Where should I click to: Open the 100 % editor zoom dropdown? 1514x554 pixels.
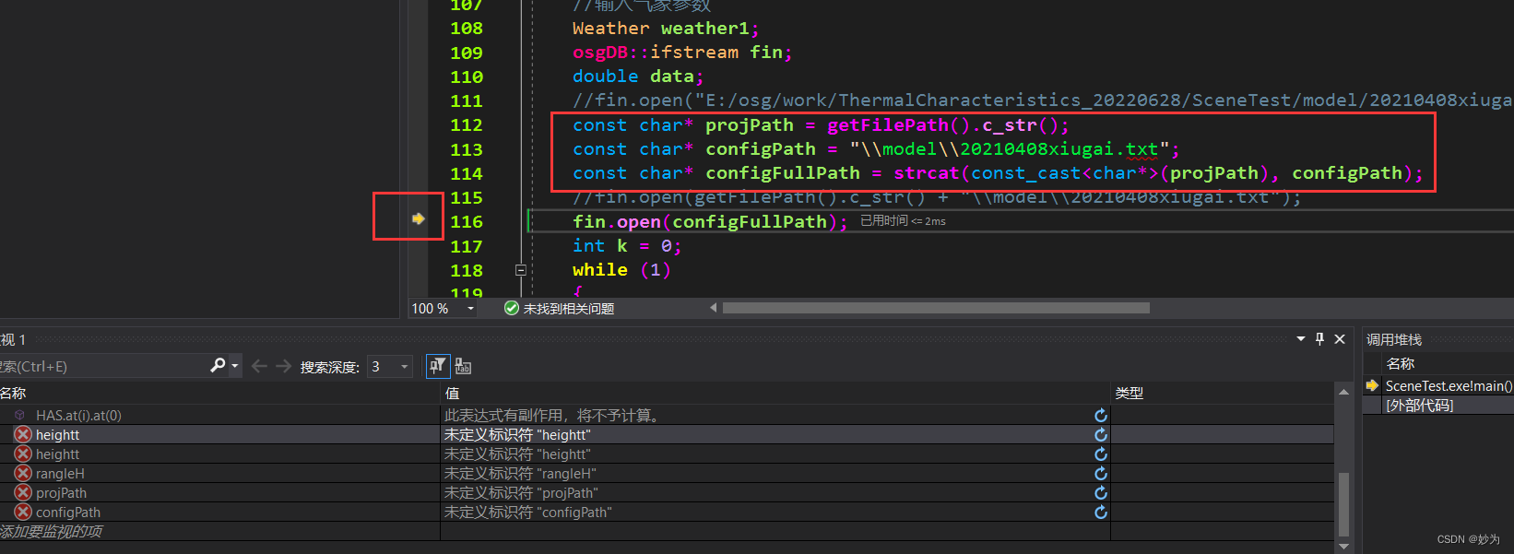[x=470, y=309]
